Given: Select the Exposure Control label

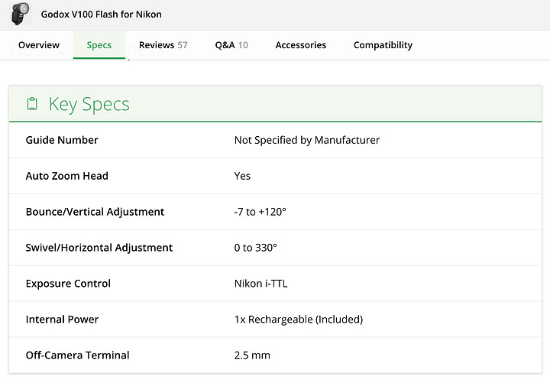Looking at the screenshot, I should click(x=68, y=284).
